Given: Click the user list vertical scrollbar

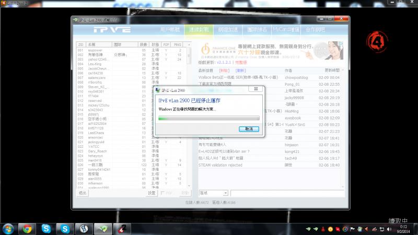Looking at the screenshot, I should click(x=189, y=56).
